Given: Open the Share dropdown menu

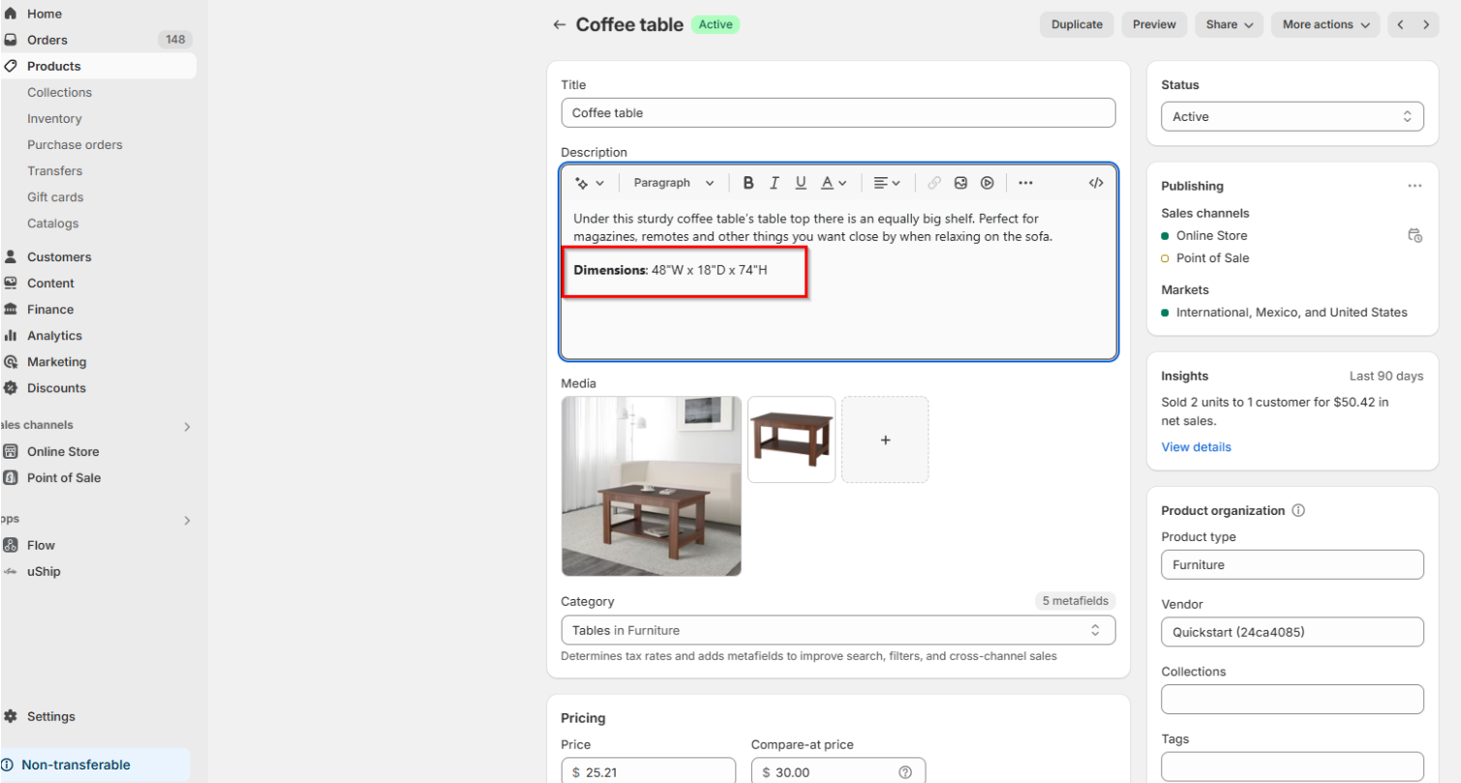Looking at the screenshot, I should pyautogui.click(x=1228, y=24).
